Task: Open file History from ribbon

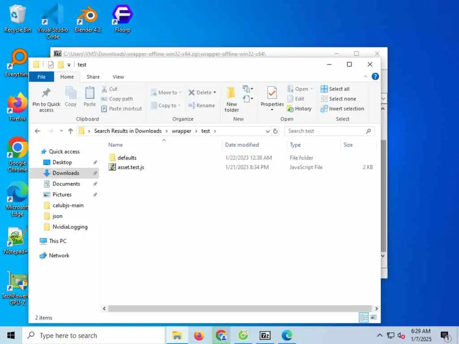Action: point(299,109)
